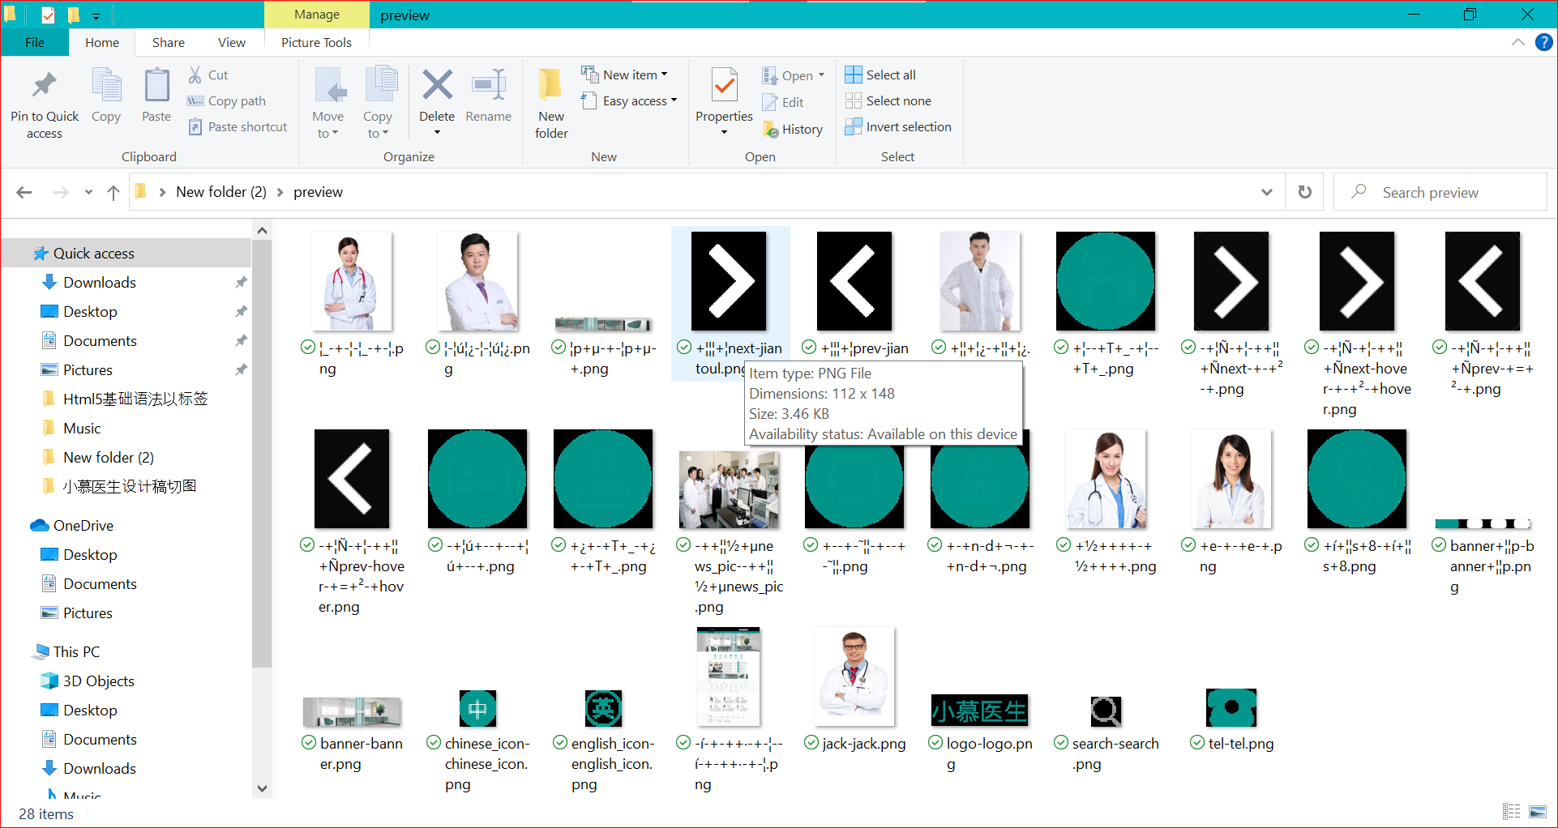1558x828 pixels.
Task: Open the Customize Quick Access Toolbar dropdown
Action: [x=96, y=15]
